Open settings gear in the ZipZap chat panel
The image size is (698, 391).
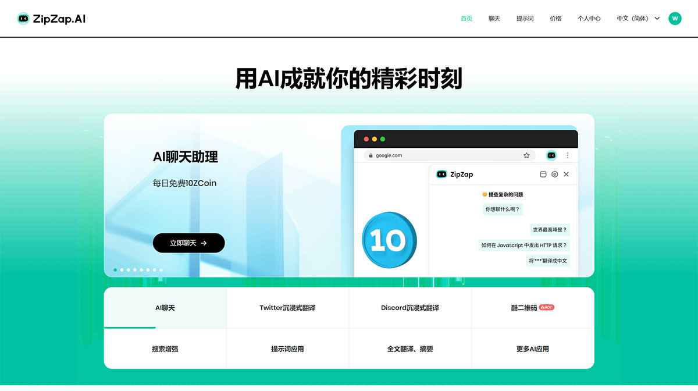pyautogui.click(x=554, y=174)
